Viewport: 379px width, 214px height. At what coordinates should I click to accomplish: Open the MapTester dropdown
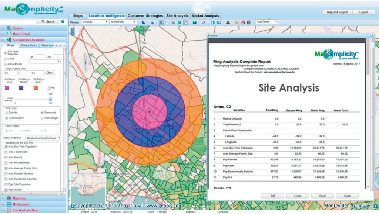pyautogui.click(x=267, y=22)
